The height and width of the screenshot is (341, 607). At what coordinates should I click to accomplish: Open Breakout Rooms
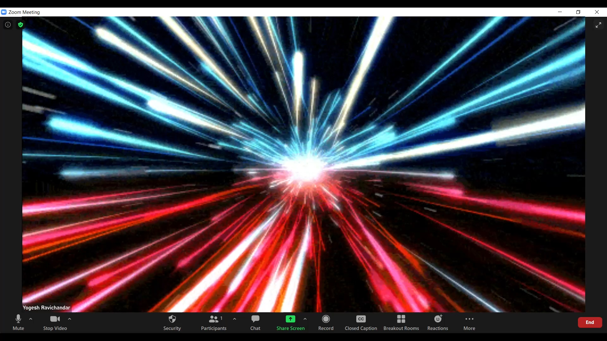[401, 322]
